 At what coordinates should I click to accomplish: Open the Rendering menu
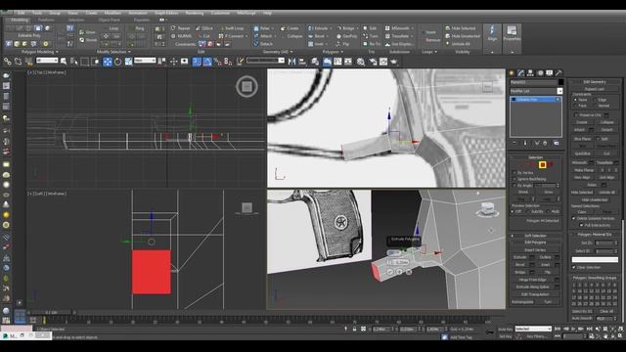pos(195,13)
